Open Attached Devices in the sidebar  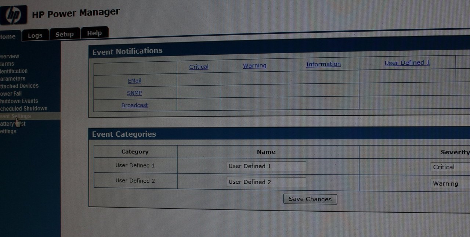[19, 86]
